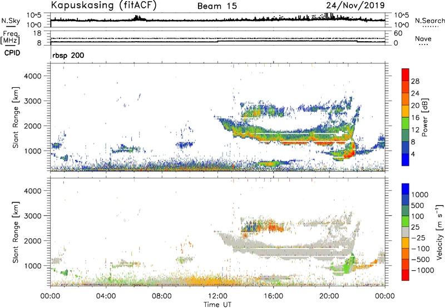Screen dimensions: 445x308
Task: Click 'Slant Range [km]' label of velocity panel
Action: click(16, 232)
